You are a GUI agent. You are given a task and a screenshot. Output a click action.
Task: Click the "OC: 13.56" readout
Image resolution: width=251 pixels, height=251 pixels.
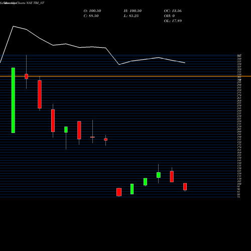click(x=173, y=11)
